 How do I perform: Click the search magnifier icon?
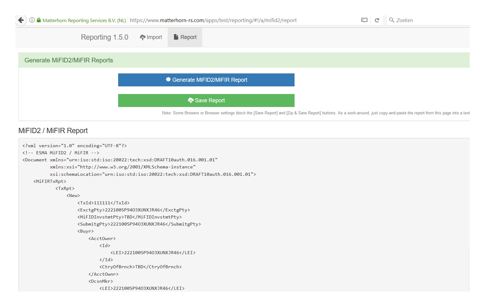391,20
